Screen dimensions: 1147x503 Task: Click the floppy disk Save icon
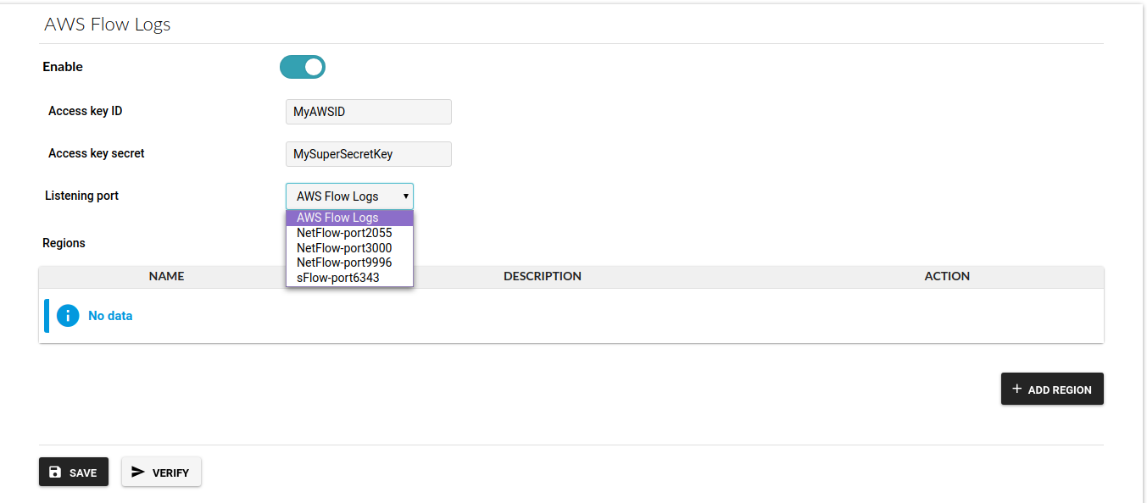pyautogui.click(x=55, y=472)
